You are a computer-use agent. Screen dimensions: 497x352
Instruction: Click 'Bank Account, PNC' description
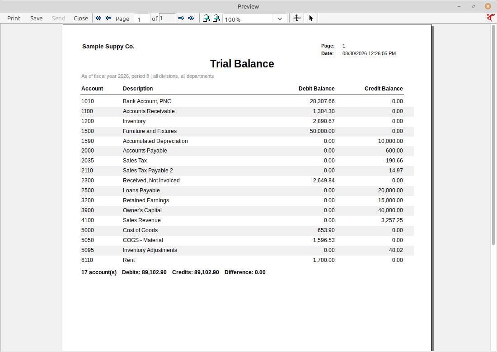point(147,101)
